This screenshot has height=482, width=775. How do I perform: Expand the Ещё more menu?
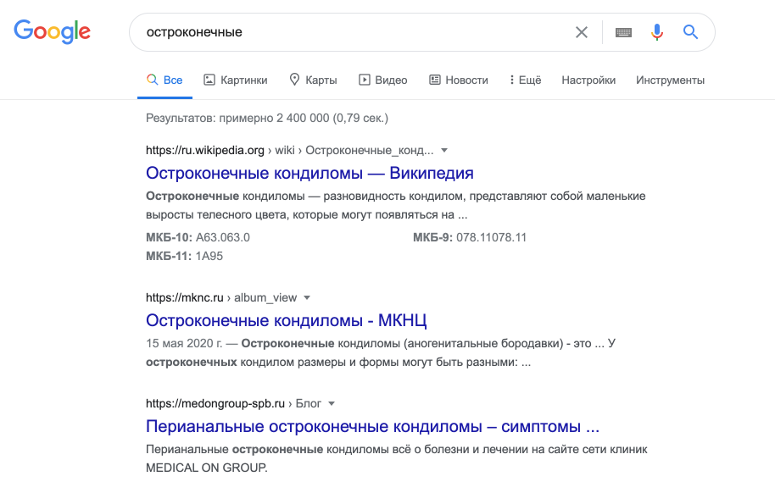coord(525,80)
